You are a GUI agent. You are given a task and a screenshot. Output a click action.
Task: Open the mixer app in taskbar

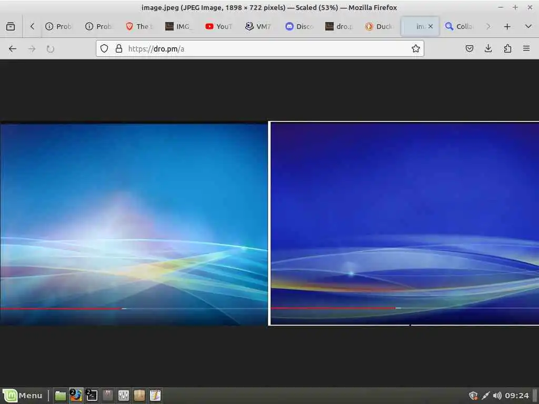click(x=123, y=395)
